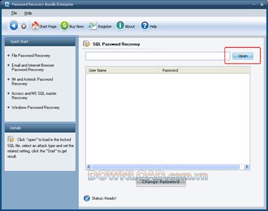The image size is (268, 211).
Task: Click the Open button
Action: click(x=243, y=56)
